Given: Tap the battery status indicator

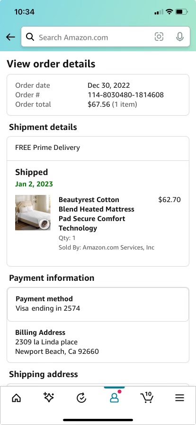Looking at the screenshot, I should pyautogui.click(x=181, y=12).
